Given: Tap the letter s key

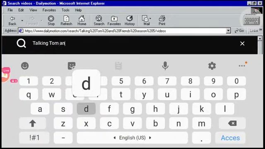Looking at the screenshot, I should (x=63, y=109).
